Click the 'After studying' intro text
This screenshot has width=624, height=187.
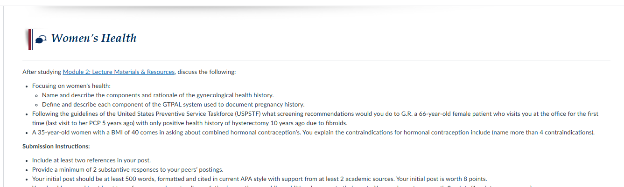pos(42,72)
